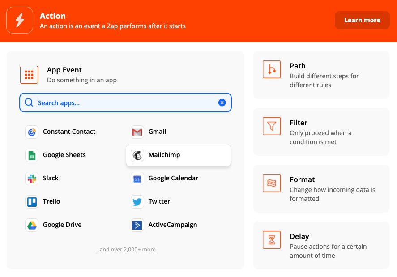Click the ActiveCampaign label
Viewport: 397px width, 277px height.
(173, 225)
